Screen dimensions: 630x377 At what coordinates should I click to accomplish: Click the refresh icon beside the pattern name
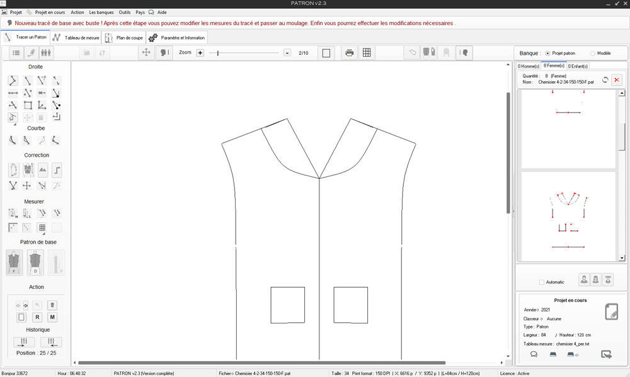605,80
